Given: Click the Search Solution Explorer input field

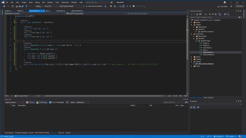Looking at the screenshot, I should pos(214,17).
